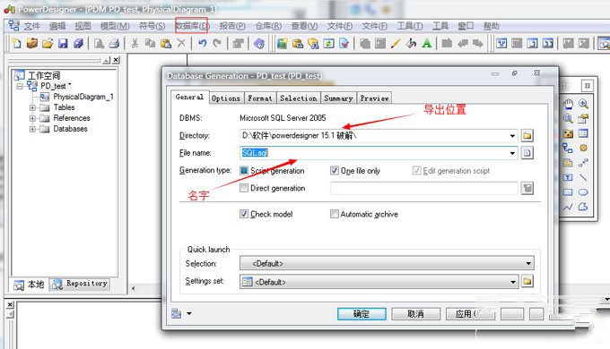The height and width of the screenshot is (349, 610).
Task: Switch to the Options tab
Action: point(226,98)
